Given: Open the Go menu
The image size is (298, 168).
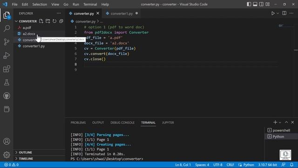Looking at the screenshot, I should point(66,4).
